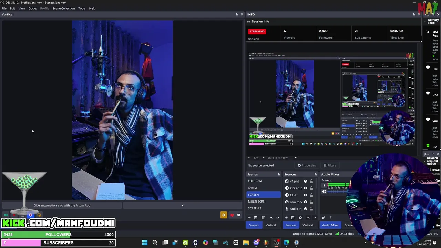Image resolution: width=441 pixels, height=248 pixels.
Task: Delete the selected scene using the trash icon
Action: point(256,218)
